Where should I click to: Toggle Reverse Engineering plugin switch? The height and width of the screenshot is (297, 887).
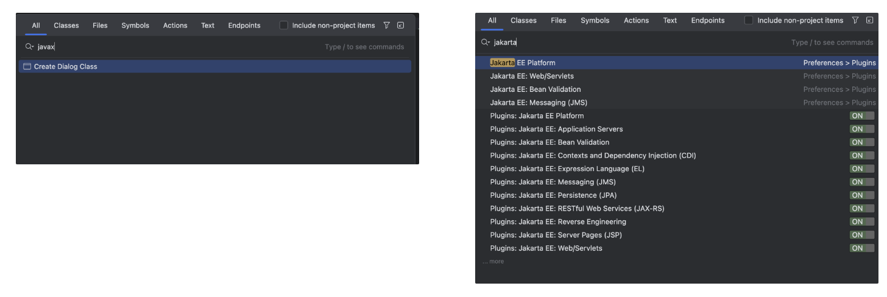862,222
